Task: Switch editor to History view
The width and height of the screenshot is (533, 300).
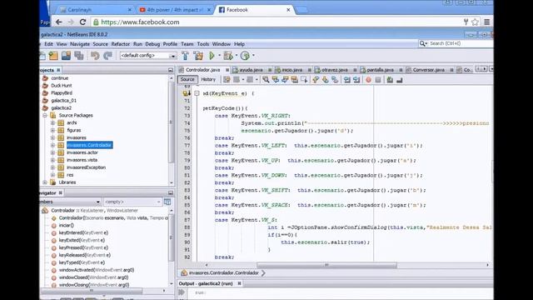Action: [x=208, y=79]
